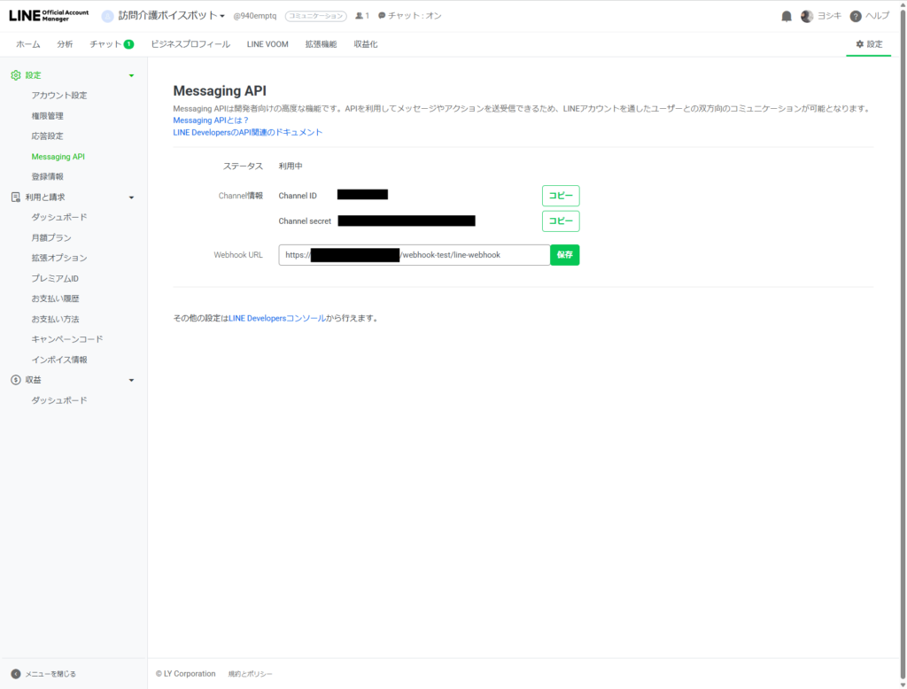Select 応答設定 in the sidebar

pyautogui.click(x=48, y=136)
